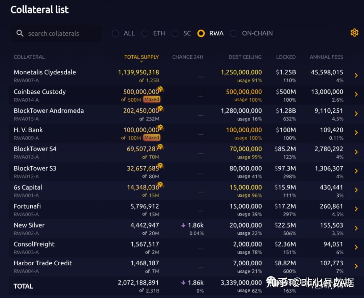Screen dimensions: 364x298
Task: Expand the New Silver row chevron
Action: [356, 228]
